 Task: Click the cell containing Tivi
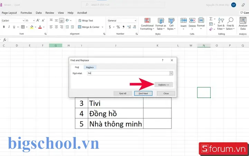tap(116, 103)
